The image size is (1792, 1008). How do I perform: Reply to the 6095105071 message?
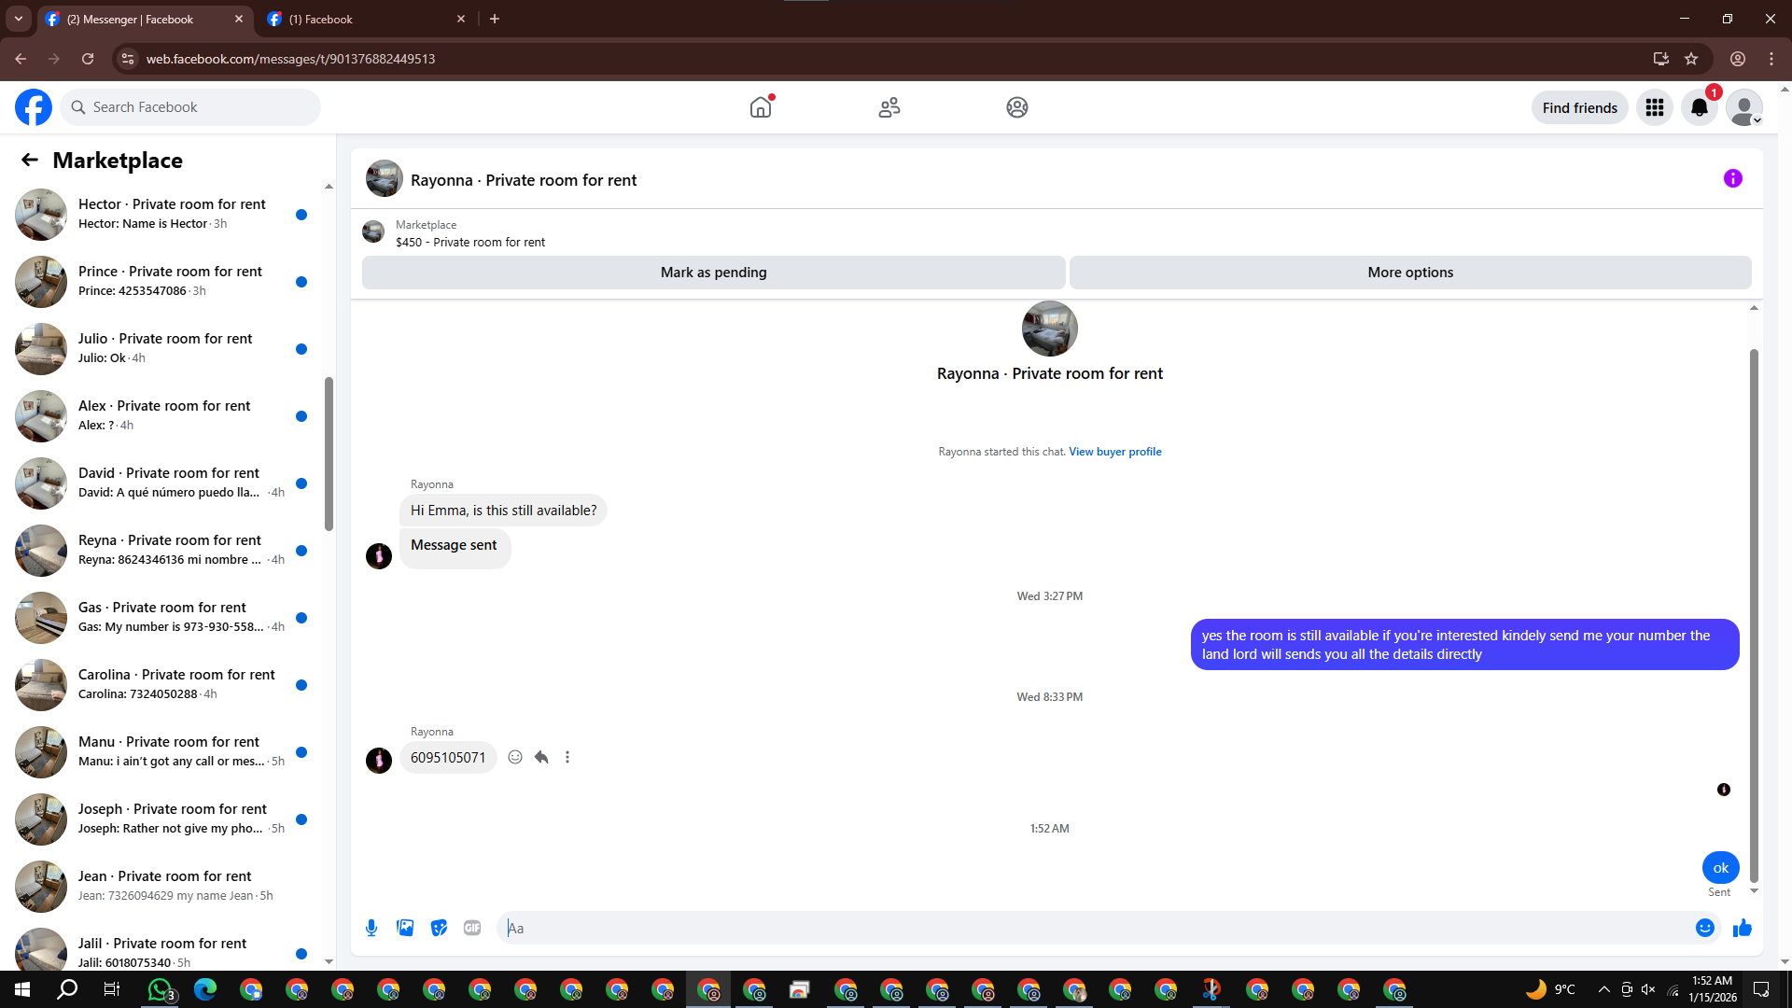(541, 757)
